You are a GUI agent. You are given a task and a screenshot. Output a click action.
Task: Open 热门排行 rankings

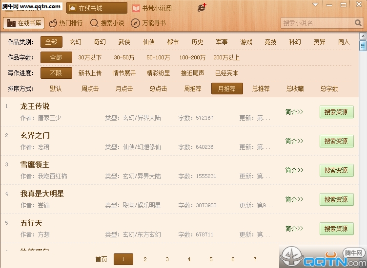pos(66,23)
